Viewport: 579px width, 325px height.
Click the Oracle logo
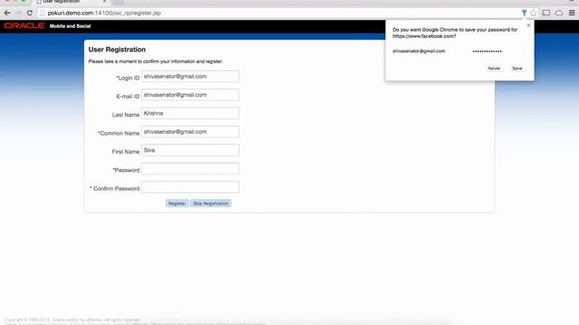coord(24,26)
